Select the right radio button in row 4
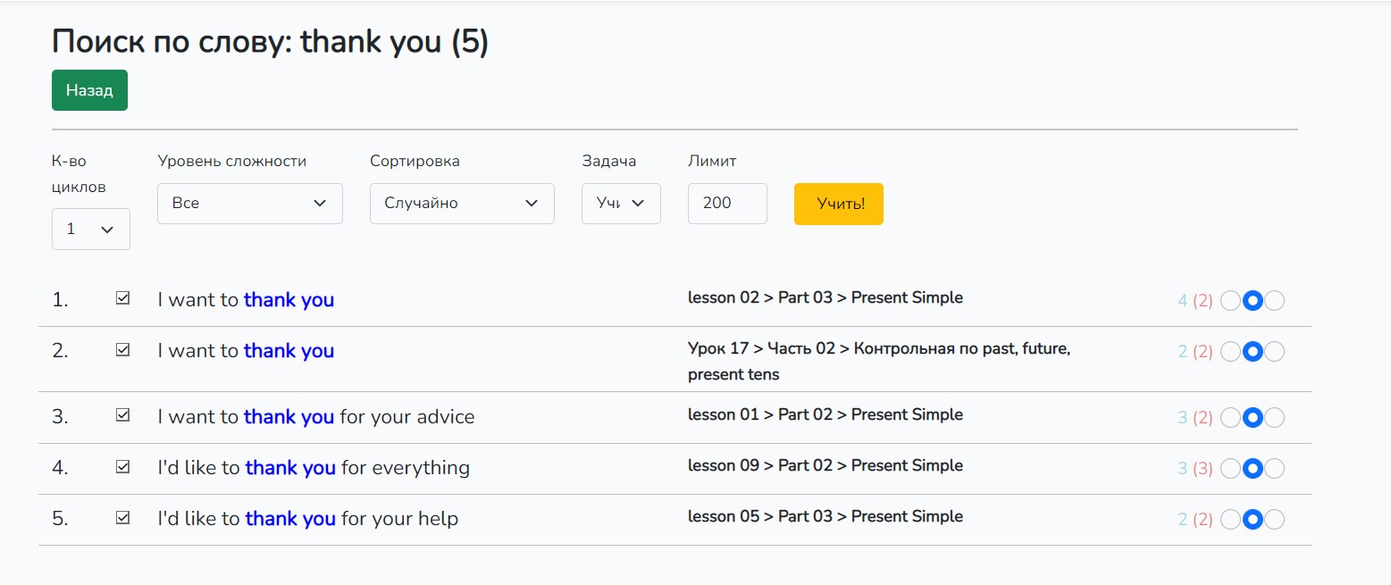1391x585 pixels. 1275,468
